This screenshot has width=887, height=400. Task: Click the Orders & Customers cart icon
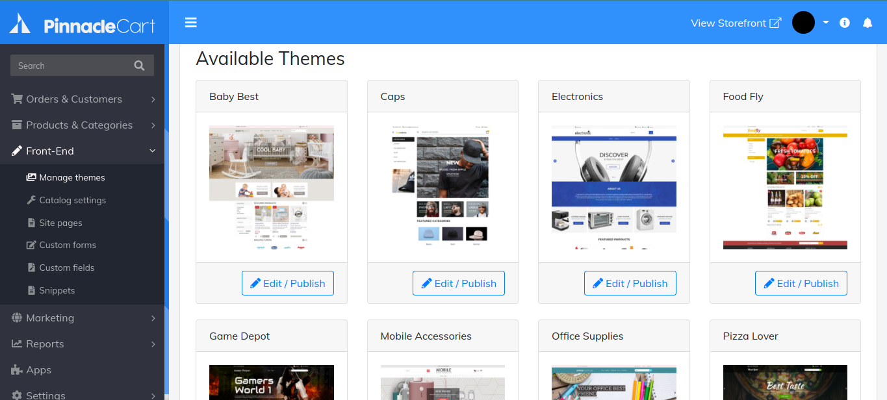coord(17,99)
